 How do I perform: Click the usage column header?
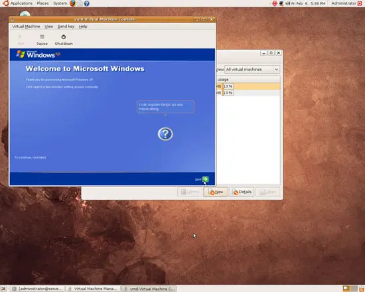tap(248, 80)
